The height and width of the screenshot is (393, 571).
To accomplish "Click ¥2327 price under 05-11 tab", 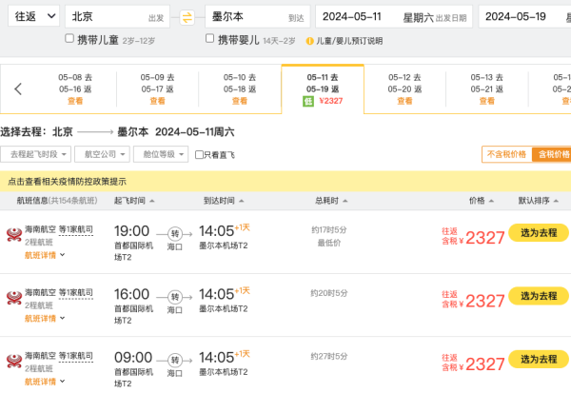I will click(x=331, y=101).
